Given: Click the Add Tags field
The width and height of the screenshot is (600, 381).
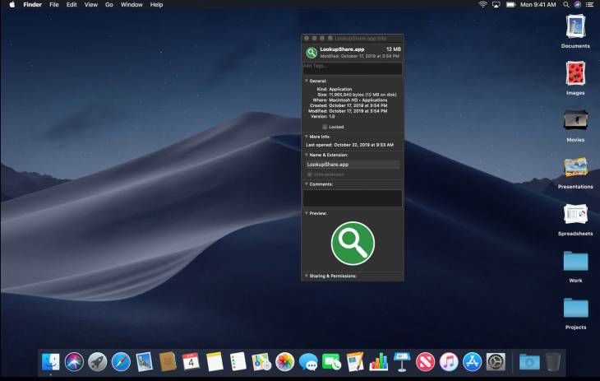Looking at the screenshot, I should tap(352, 67).
